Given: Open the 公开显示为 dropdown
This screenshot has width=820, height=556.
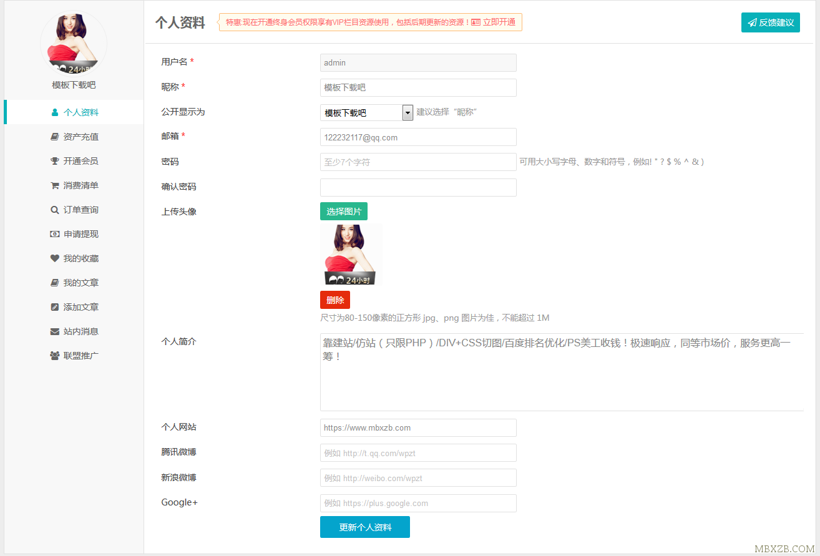Looking at the screenshot, I should [408, 112].
